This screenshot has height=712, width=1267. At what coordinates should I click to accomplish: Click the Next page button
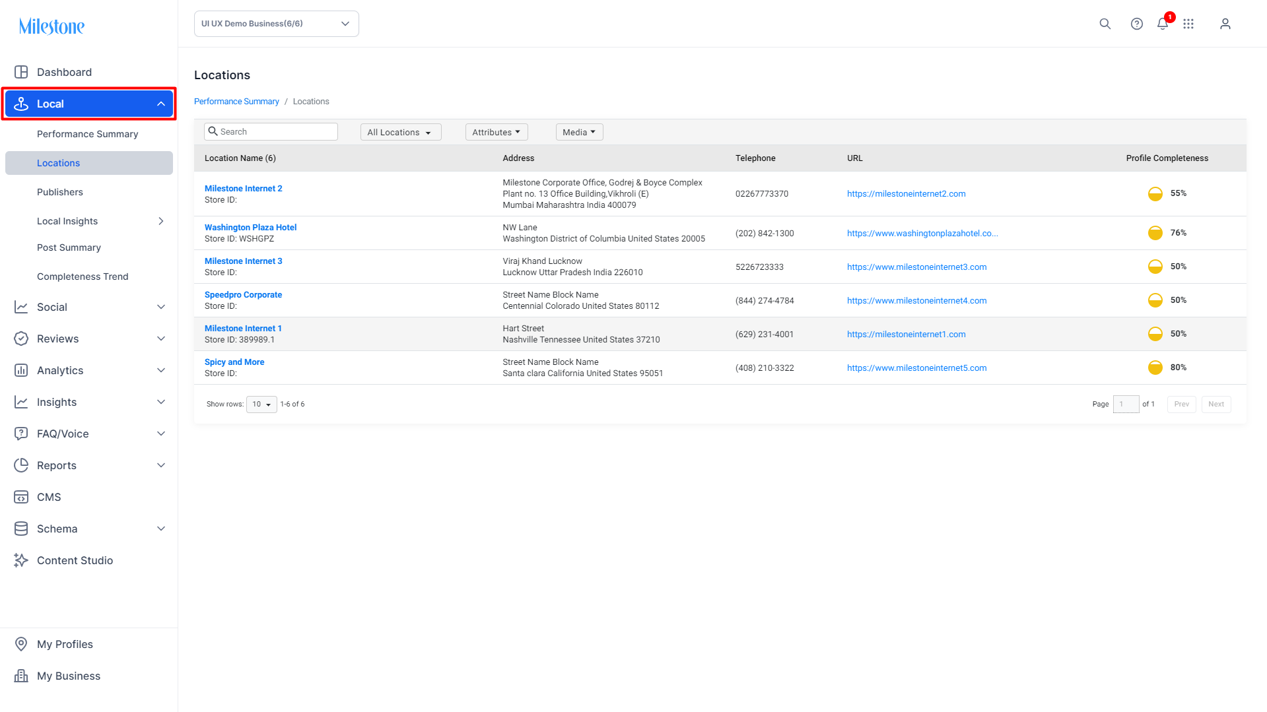(1216, 405)
